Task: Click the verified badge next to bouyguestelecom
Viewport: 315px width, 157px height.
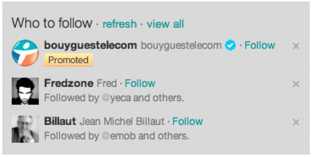Action: tap(230, 46)
